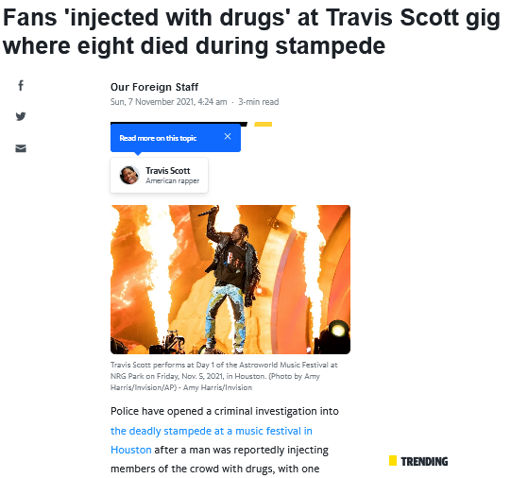511x478 pixels.
Task: Click Travis Scott avatar thumbnail
Action: click(129, 175)
